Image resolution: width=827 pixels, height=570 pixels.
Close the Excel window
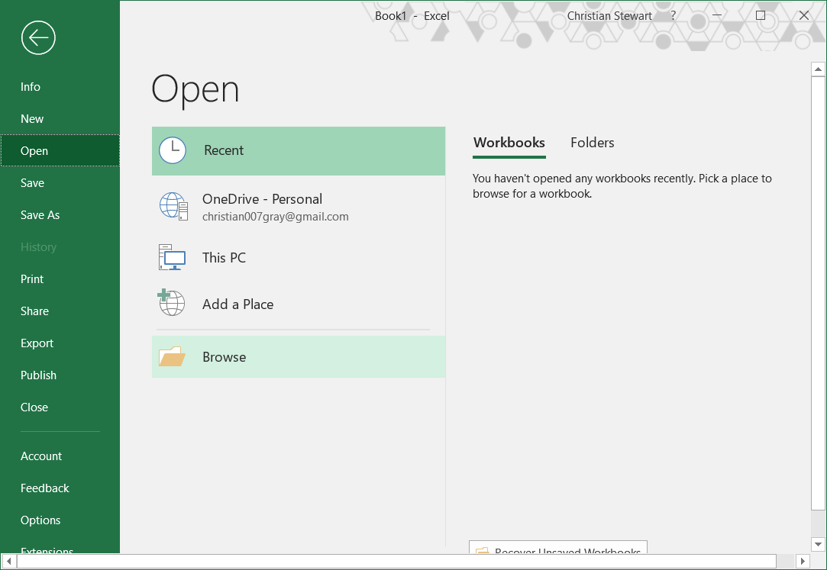(804, 15)
